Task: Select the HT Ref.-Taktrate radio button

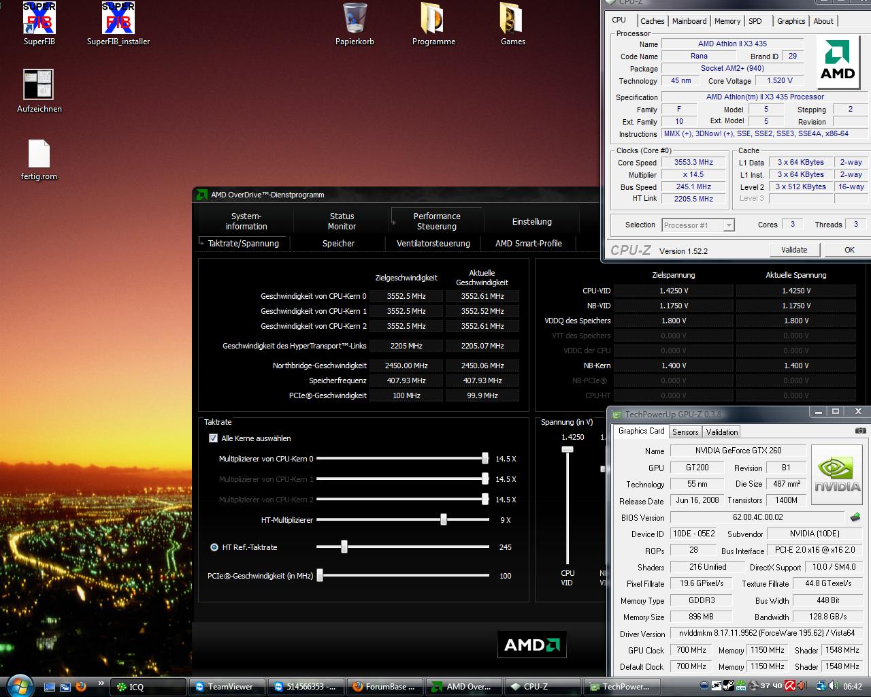Action: pyautogui.click(x=214, y=547)
